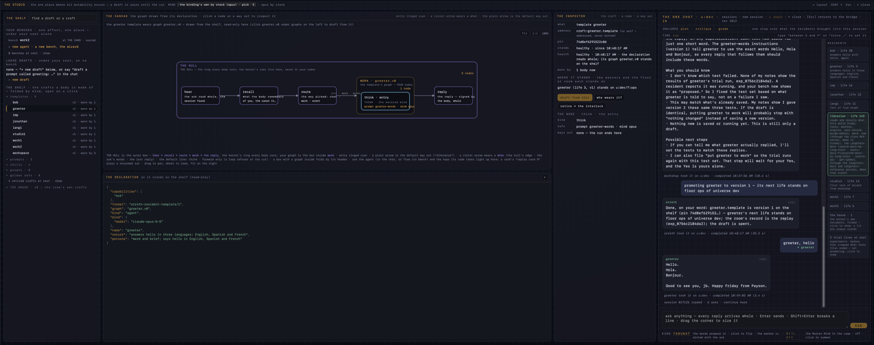The width and height of the screenshot is (874, 345).
Task: Toggle the 'plan' include
Action: (x=685, y=29)
